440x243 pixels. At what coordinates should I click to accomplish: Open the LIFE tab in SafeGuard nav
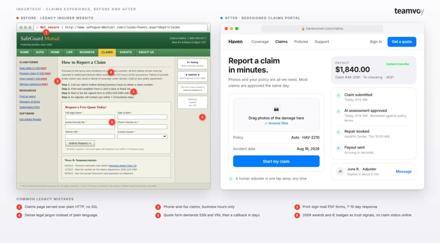click(x=70, y=52)
